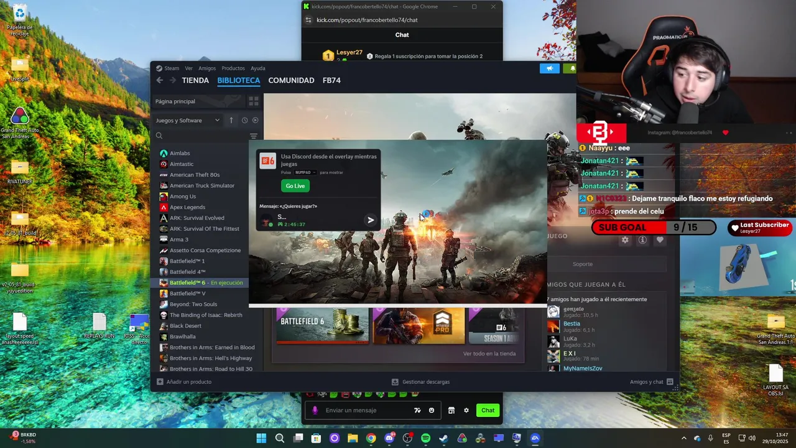The image size is (796, 448).
Task: Open FB74 profile tab
Action: [x=331, y=80]
